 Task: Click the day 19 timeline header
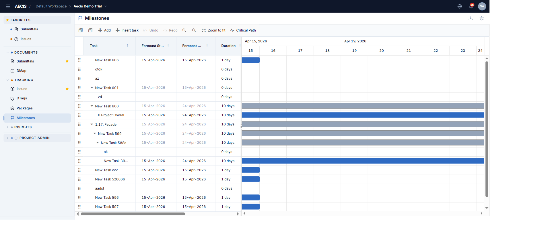pyautogui.click(x=354, y=51)
